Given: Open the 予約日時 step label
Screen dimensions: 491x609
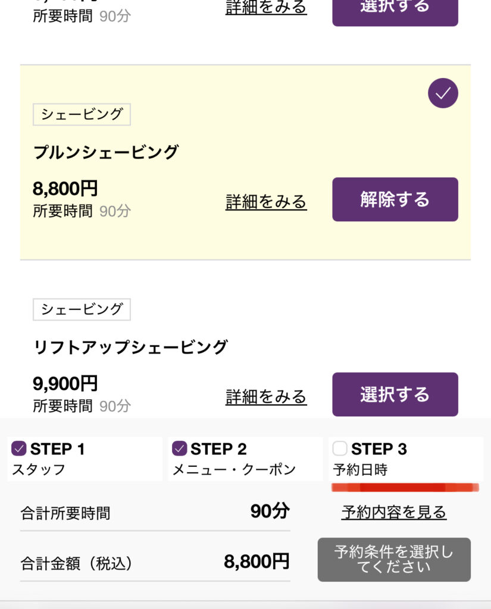Looking at the screenshot, I should coord(360,470).
